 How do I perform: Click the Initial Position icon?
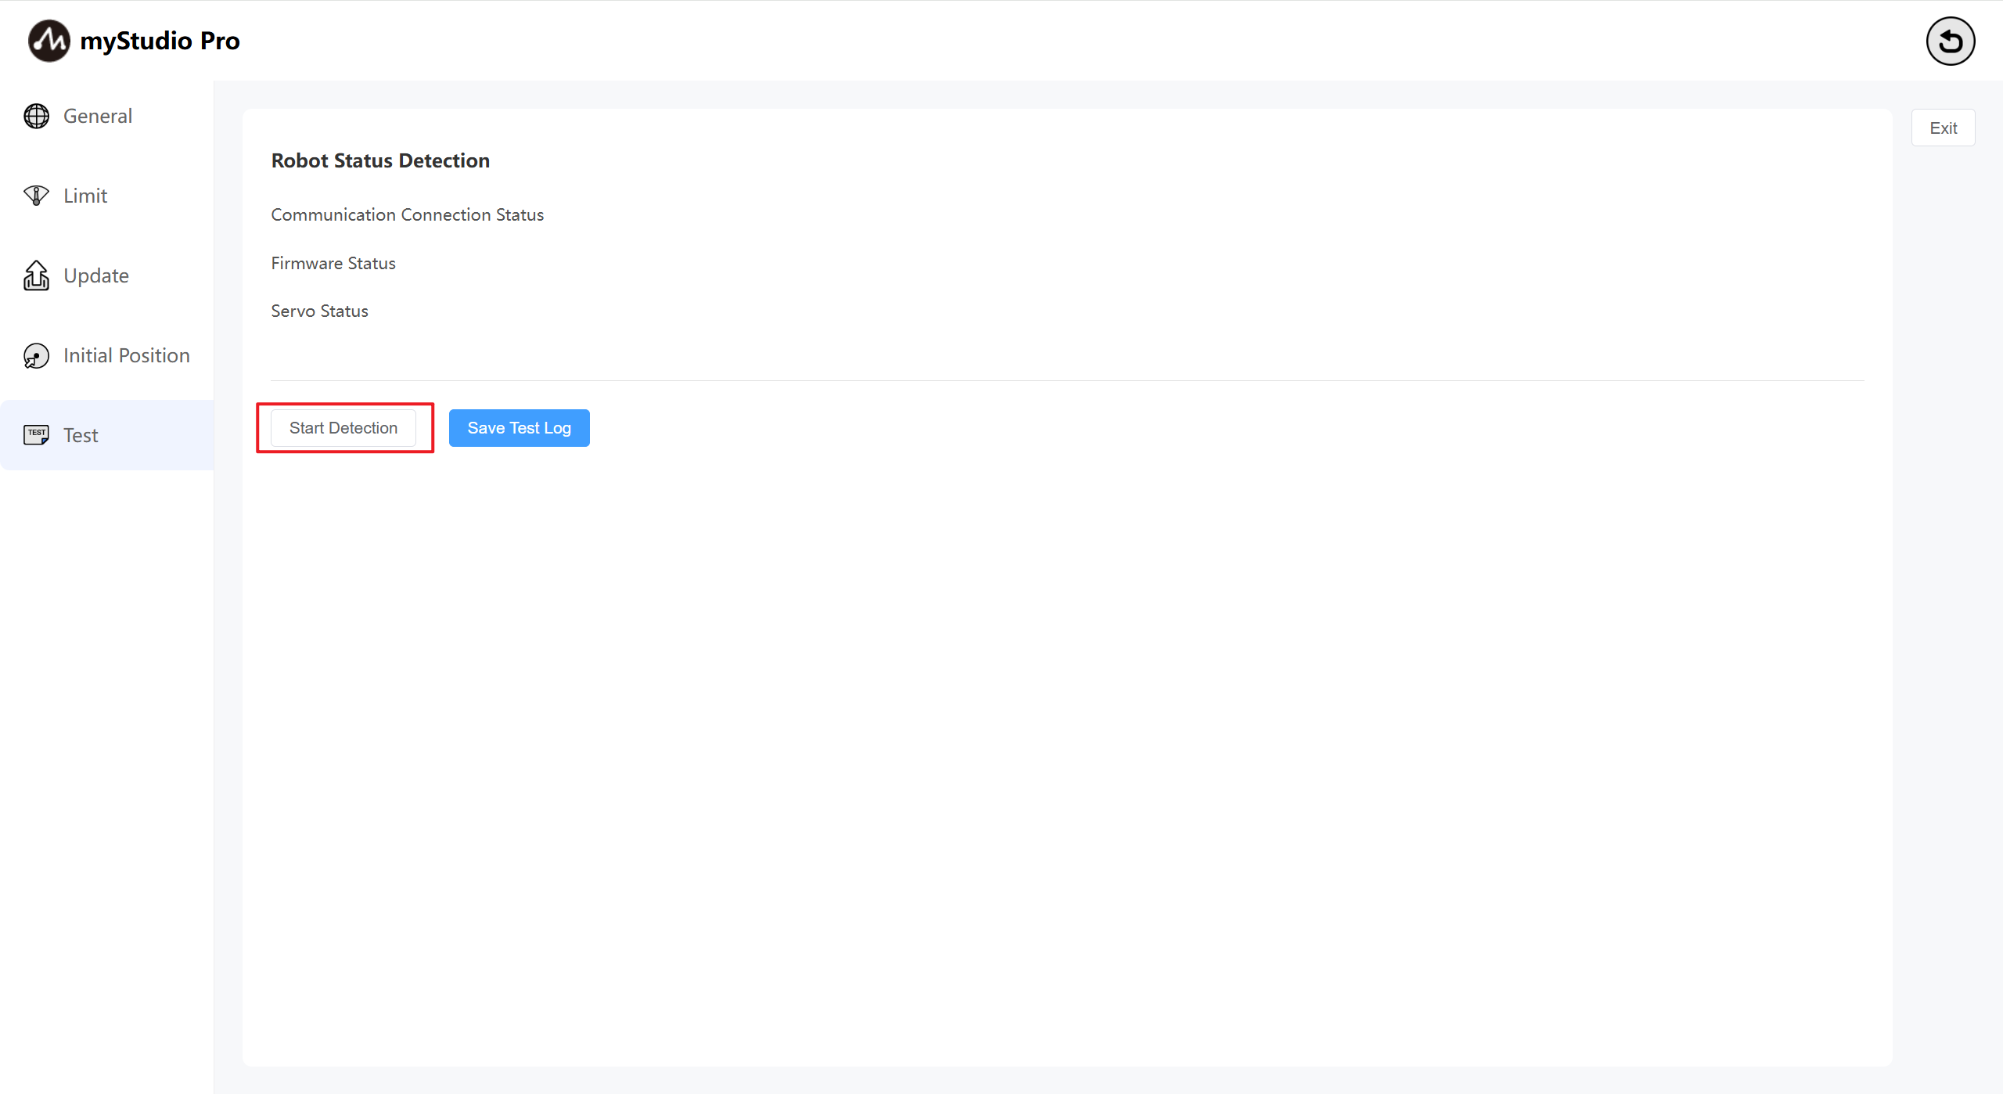tap(36, 355)
